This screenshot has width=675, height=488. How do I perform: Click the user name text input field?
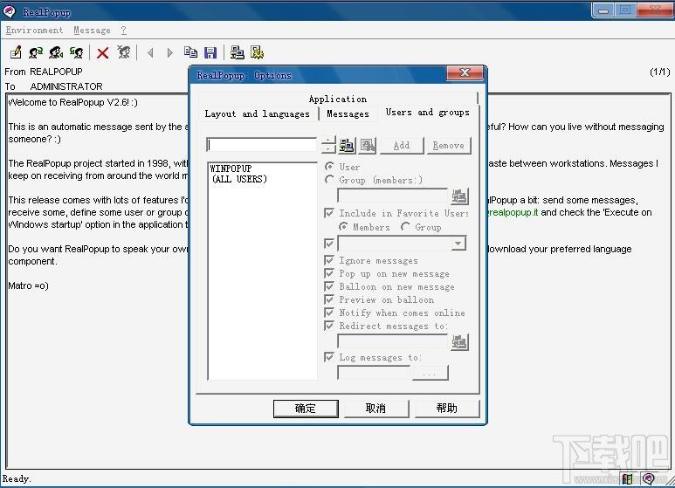pos(262,145)
